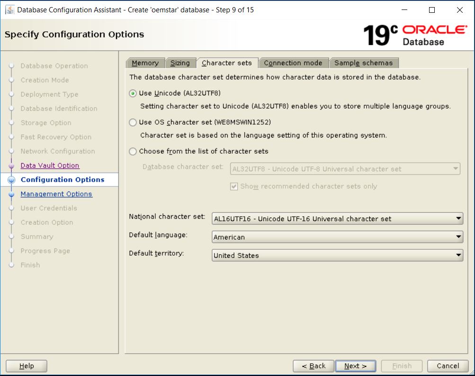Screen dimensions: 475x376
Task: Click the User Credentials step
Action: tap(49, 208)
